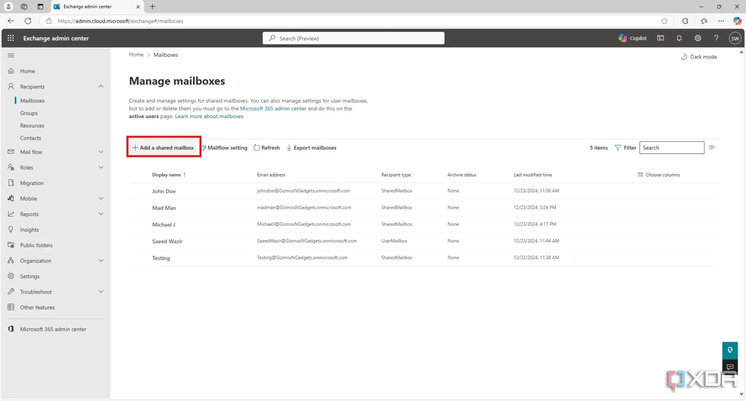Click Export mailboxes
Screen dimensions: 746x401
[x=311, y=148]
